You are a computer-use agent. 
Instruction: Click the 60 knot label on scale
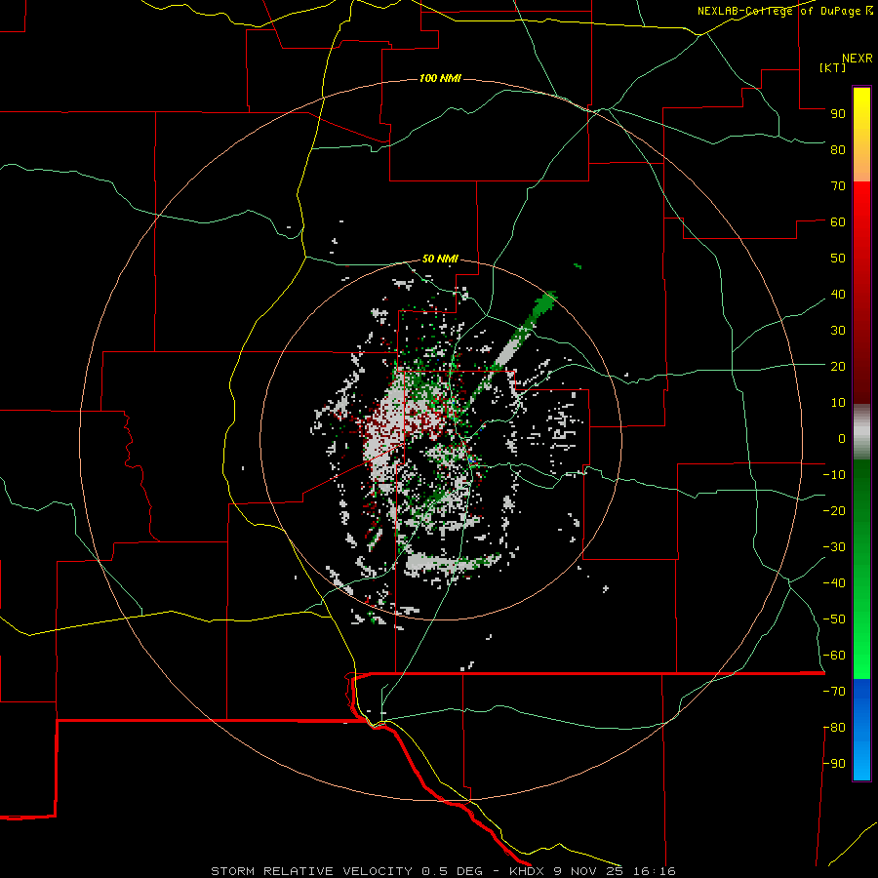coord(838,221)
